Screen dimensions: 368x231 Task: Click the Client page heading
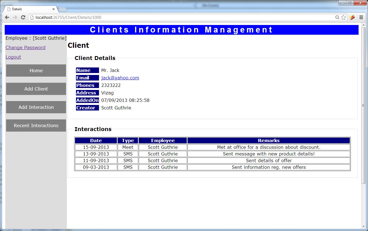78,45
